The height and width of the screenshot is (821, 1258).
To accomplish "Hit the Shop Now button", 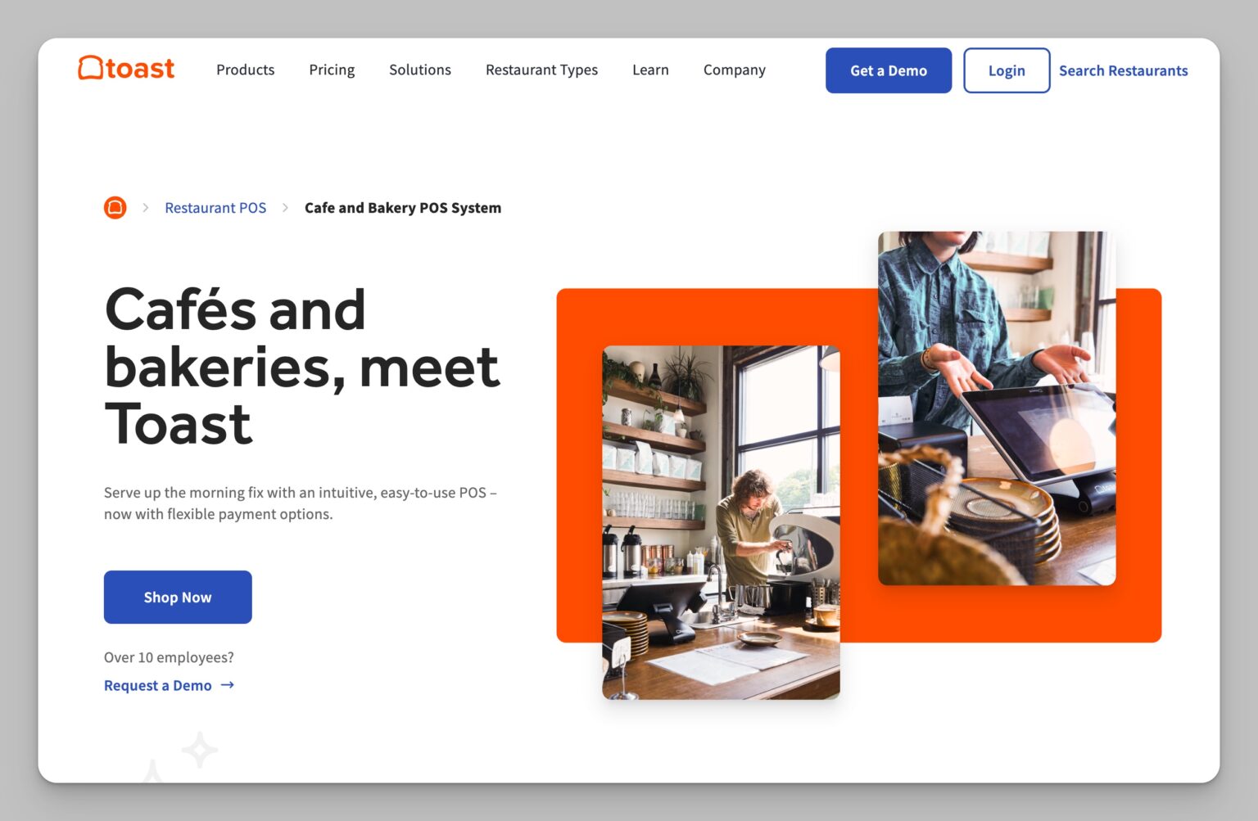I will point(178,598).
